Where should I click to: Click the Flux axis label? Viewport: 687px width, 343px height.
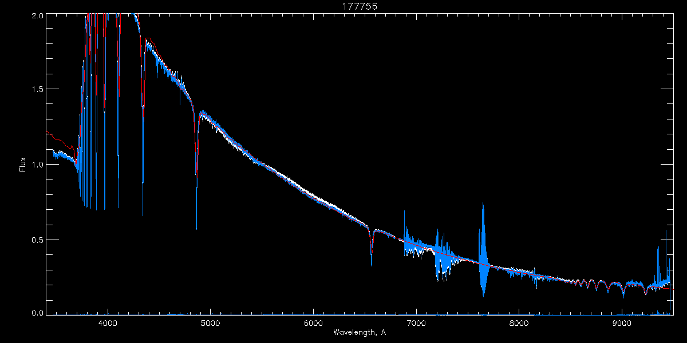[23, 165]
